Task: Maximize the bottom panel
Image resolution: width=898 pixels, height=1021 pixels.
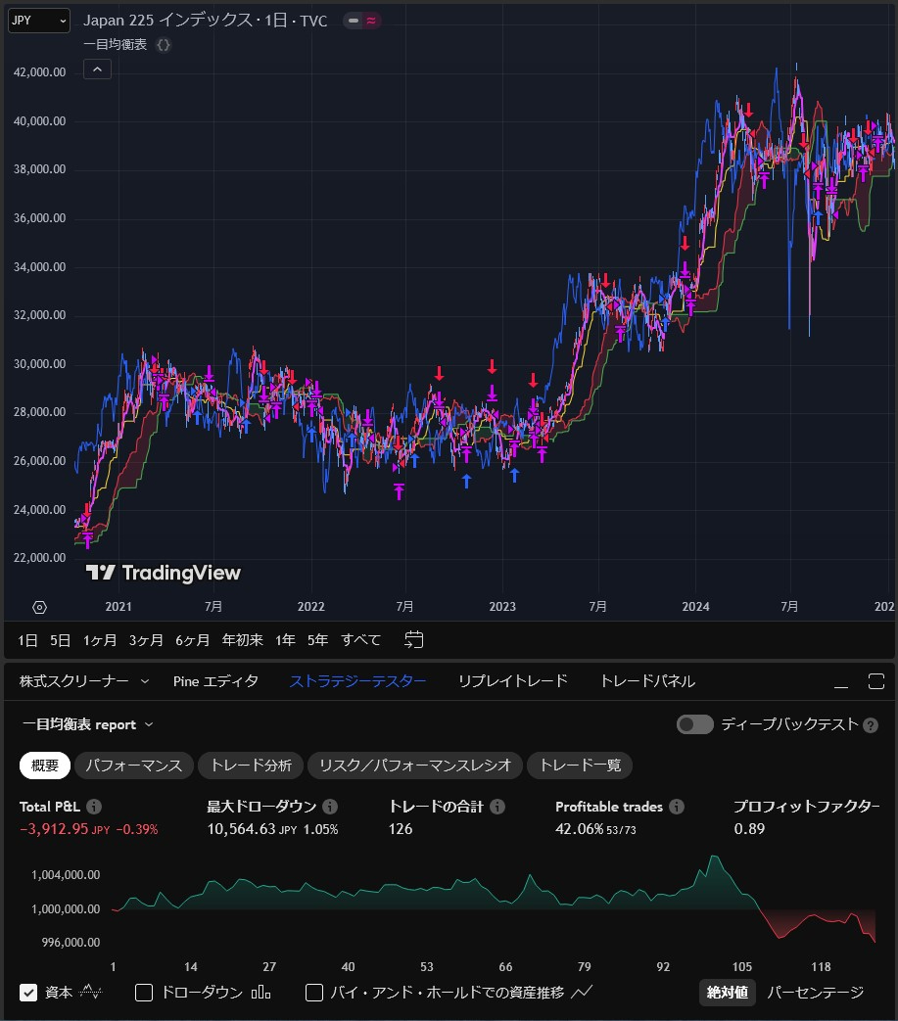Action: point(876,681)
